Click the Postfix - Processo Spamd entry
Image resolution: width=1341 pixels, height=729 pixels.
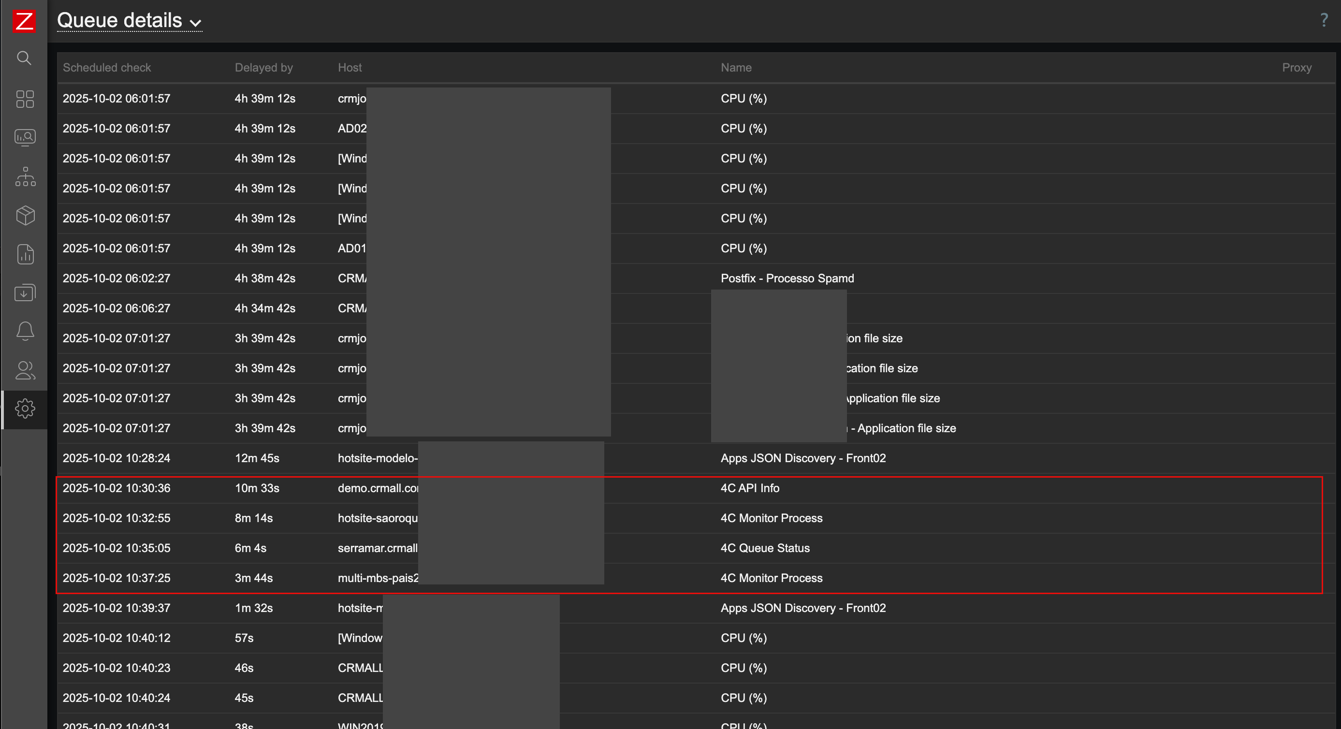[787, 278]
